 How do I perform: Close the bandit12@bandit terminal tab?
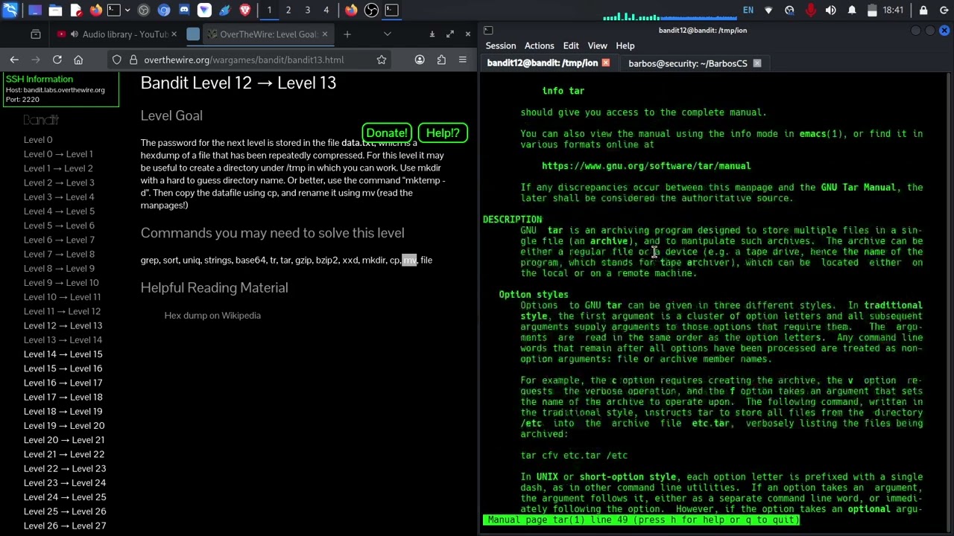coord(606,63)
